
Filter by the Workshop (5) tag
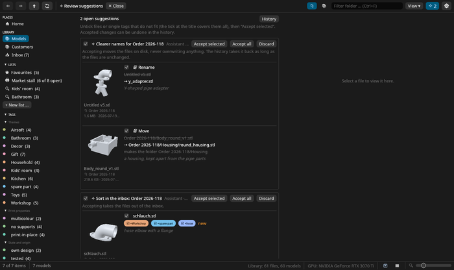25,202
